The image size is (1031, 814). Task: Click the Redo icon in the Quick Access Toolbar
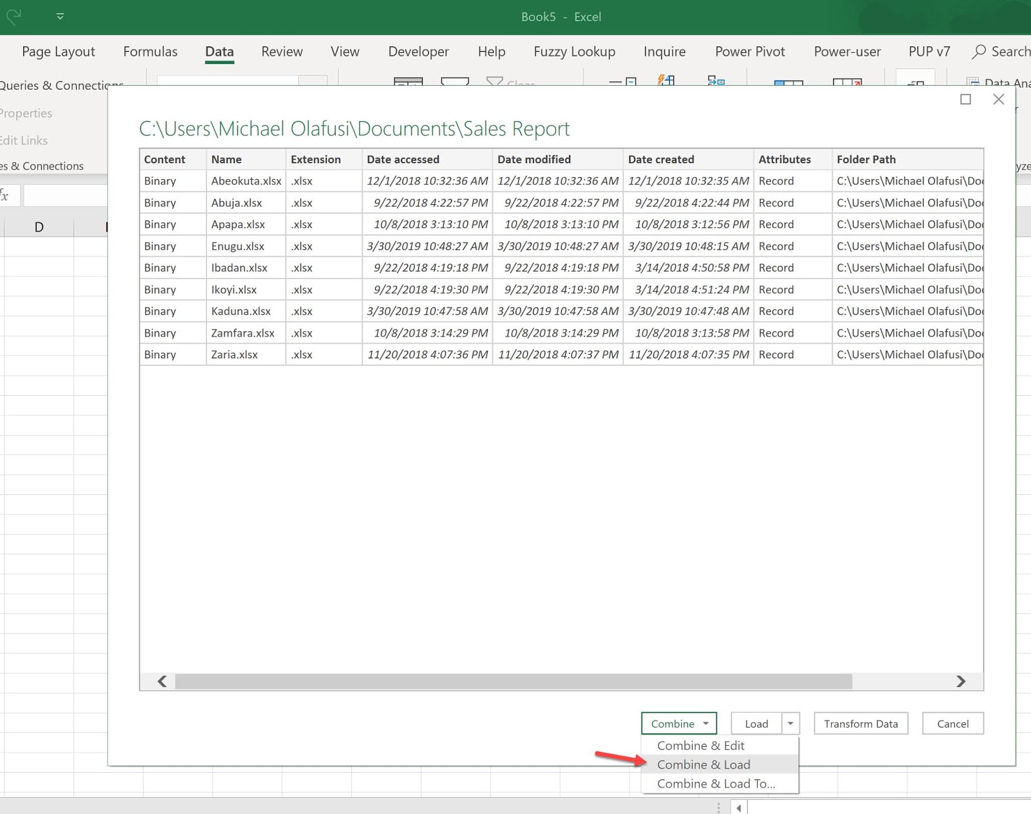(13, 16)
